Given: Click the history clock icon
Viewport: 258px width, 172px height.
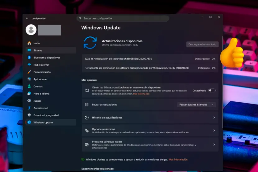Looking at the screenshot, I should (87, 118).
